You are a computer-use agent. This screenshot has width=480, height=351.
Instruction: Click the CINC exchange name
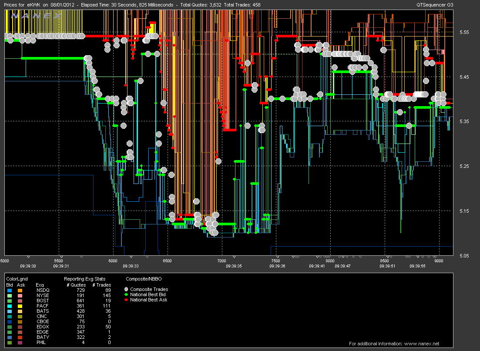pyautogui.click(x=42, y=316)
